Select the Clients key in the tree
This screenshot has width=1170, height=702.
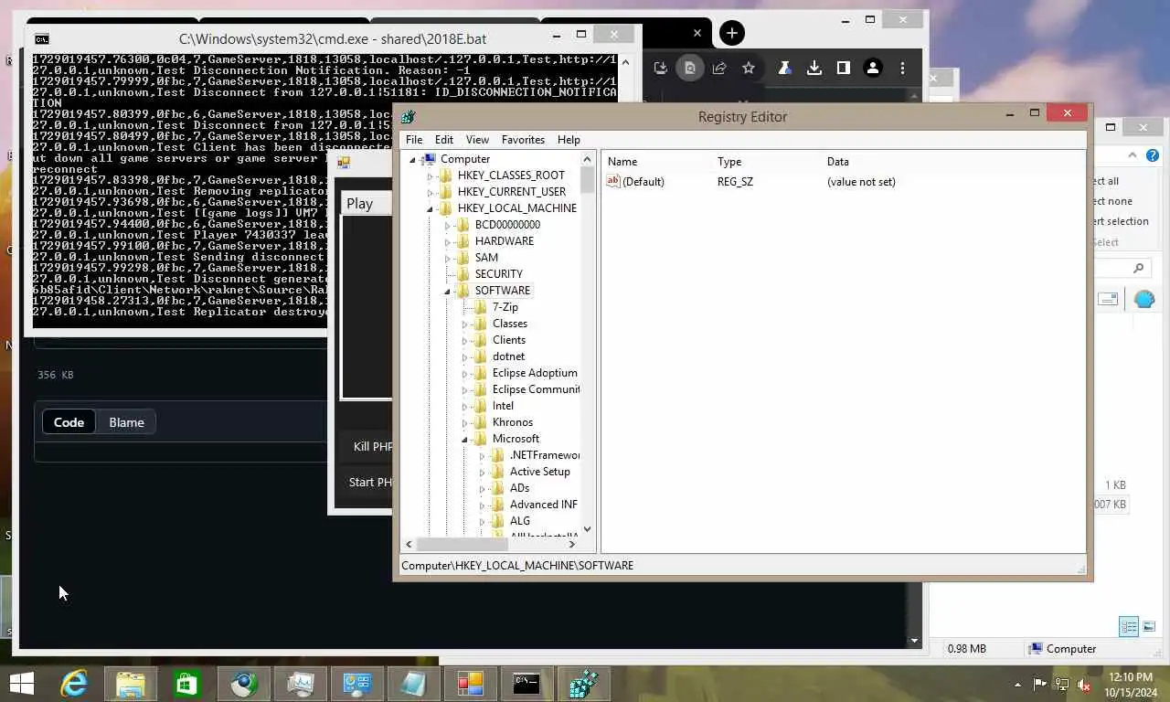coord(509,340)
